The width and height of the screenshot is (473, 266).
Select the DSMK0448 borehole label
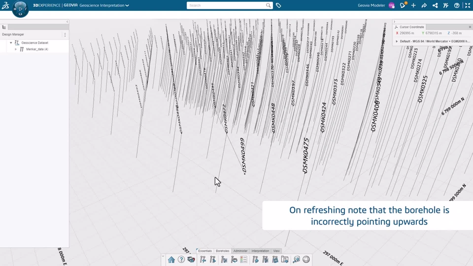tap(273, 118)
